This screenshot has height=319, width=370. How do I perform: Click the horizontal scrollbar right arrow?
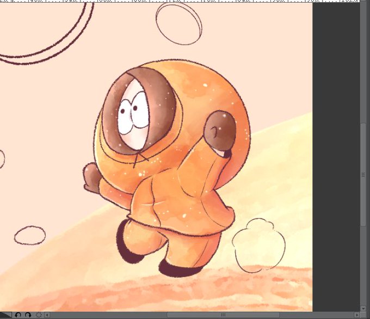357,315
